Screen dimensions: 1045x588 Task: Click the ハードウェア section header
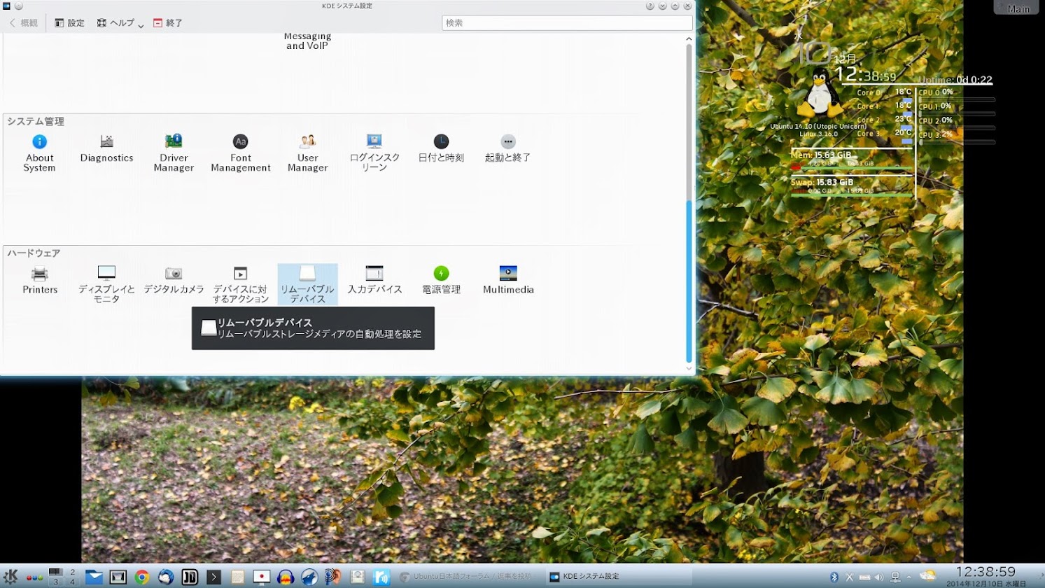[x=34, y=253]
